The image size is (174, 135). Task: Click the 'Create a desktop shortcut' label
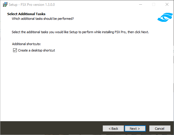coord(36,50)
